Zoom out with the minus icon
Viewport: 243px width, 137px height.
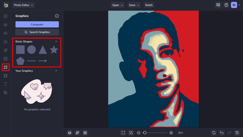pos(139,133)
